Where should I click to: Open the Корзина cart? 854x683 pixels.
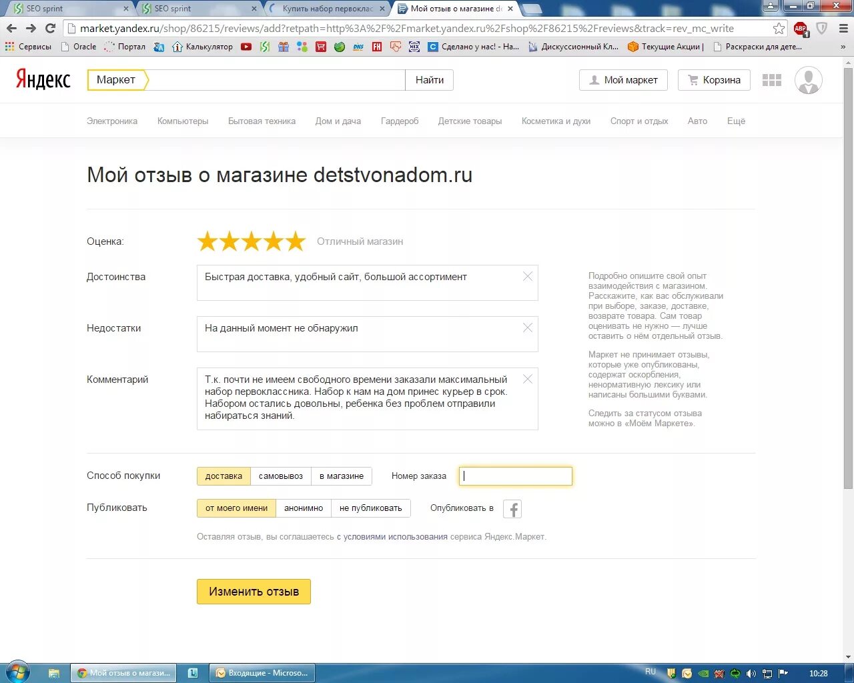click(x=714, y=80)
